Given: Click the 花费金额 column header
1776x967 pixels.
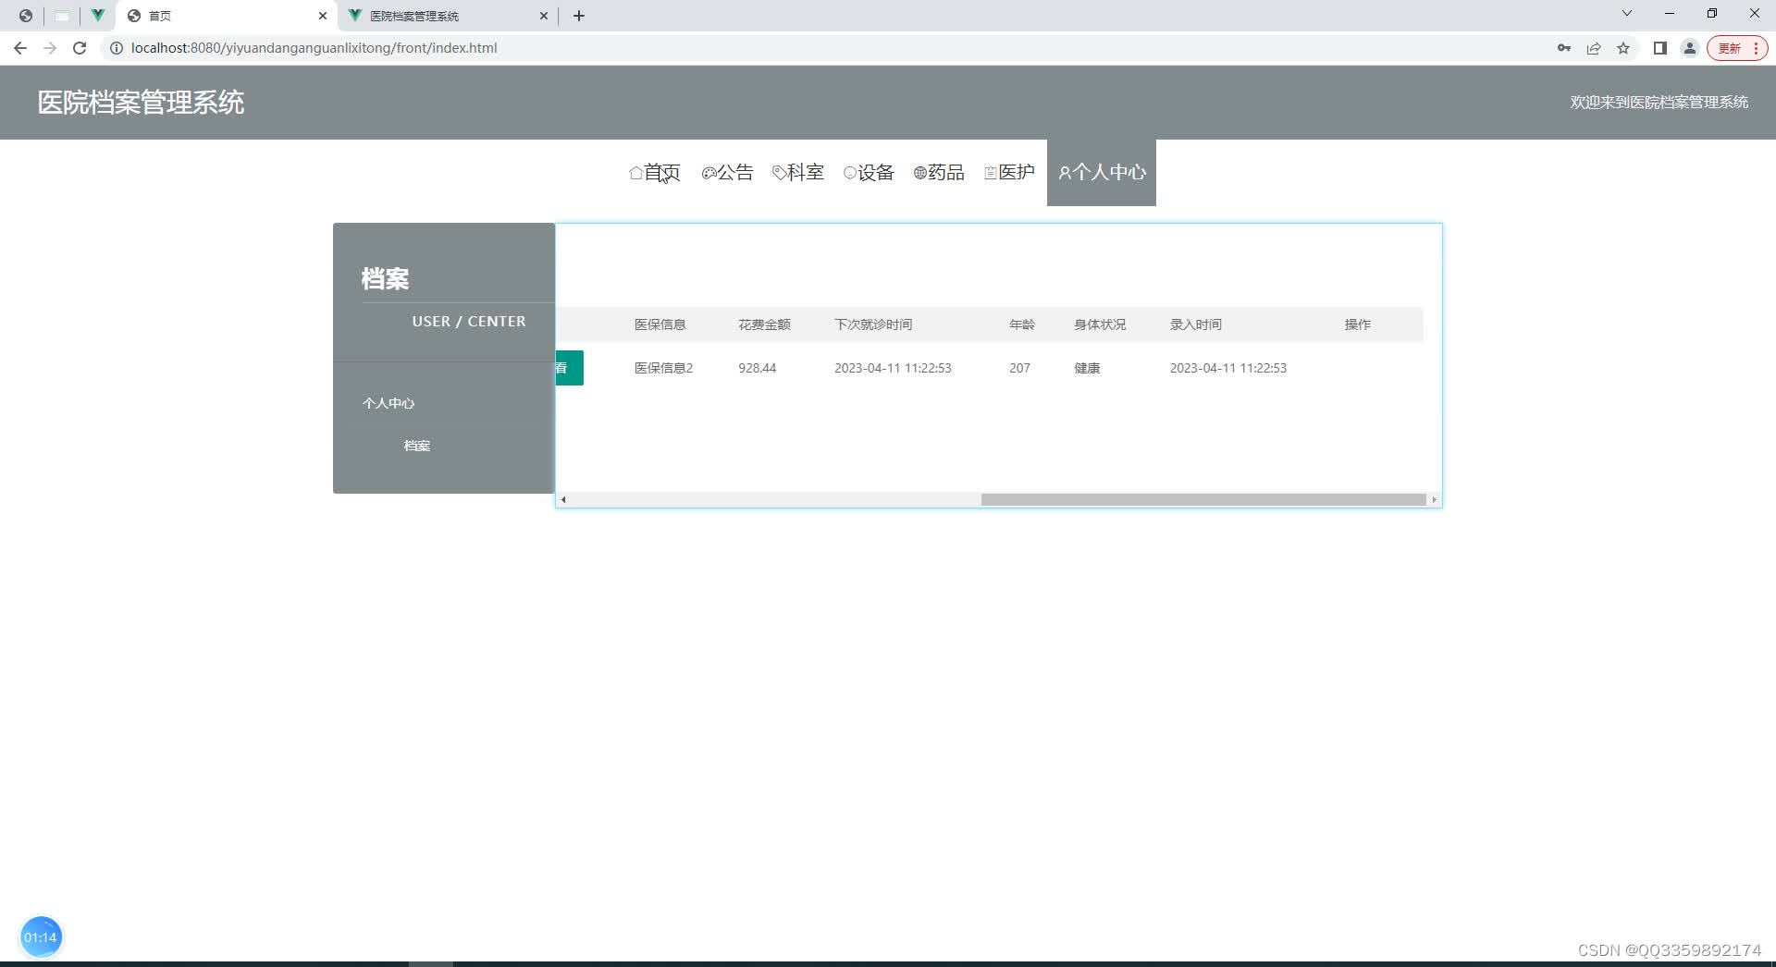Looking at the screenshot, I should tap(764, 324).
